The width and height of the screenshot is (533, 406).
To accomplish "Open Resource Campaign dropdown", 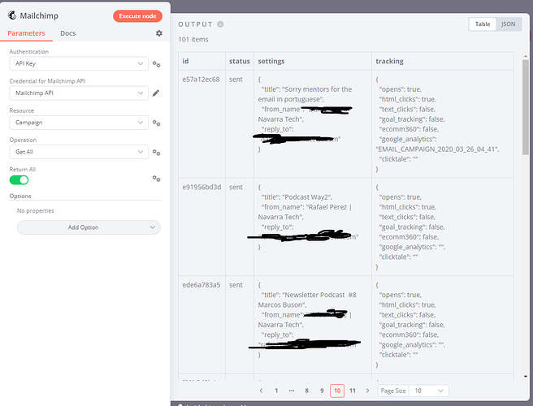I will click(79, 123).
